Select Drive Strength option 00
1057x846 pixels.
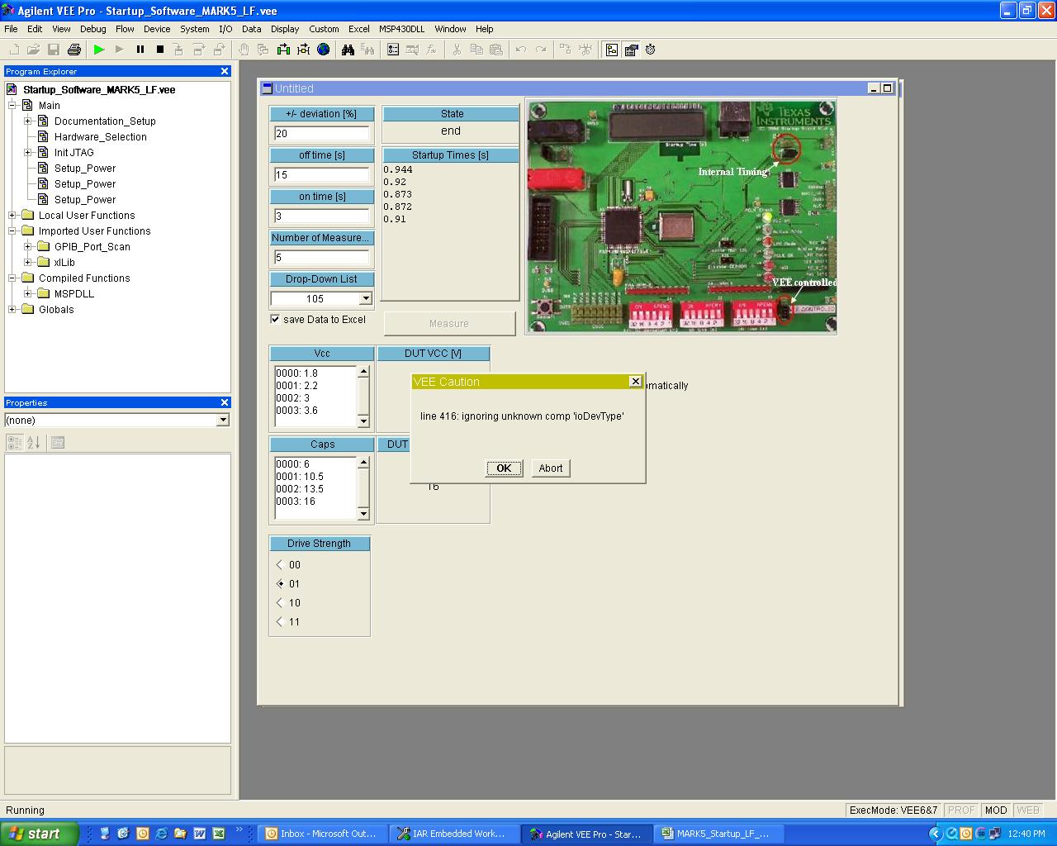[280, 564]
